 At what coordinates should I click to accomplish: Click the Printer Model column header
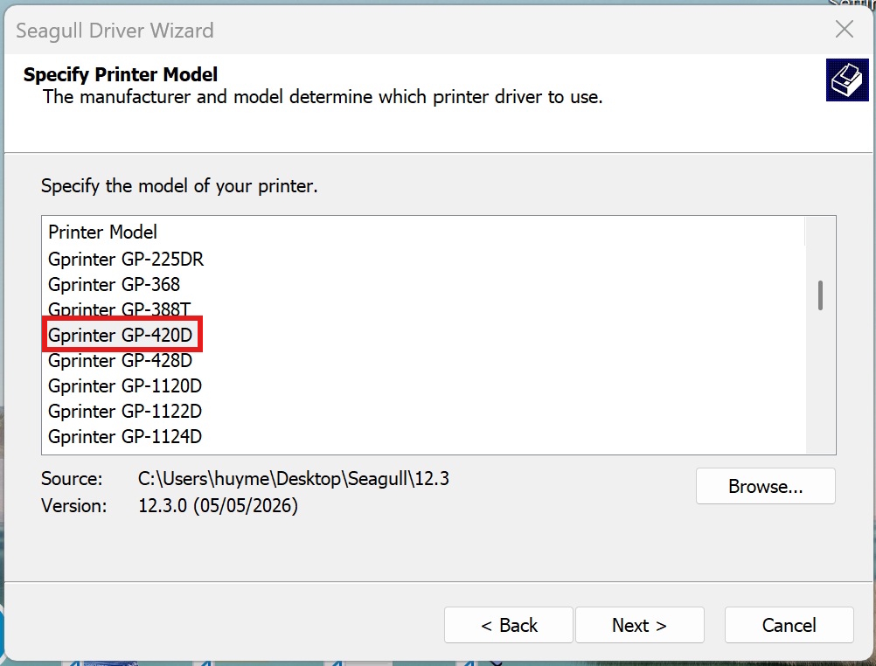pos(423,232)
